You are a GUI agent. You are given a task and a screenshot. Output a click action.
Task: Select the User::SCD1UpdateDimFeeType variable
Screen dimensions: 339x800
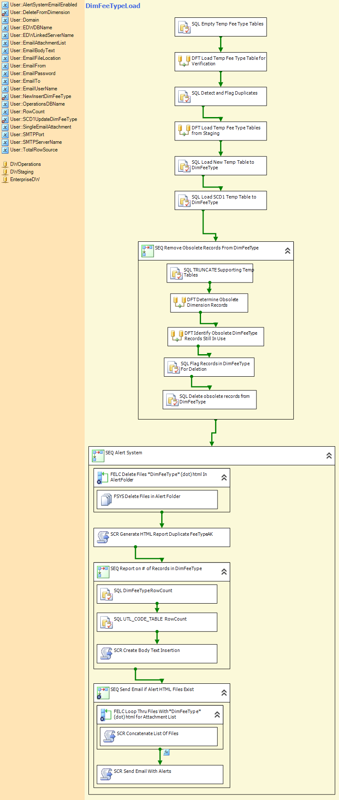(x=44, y=119)
